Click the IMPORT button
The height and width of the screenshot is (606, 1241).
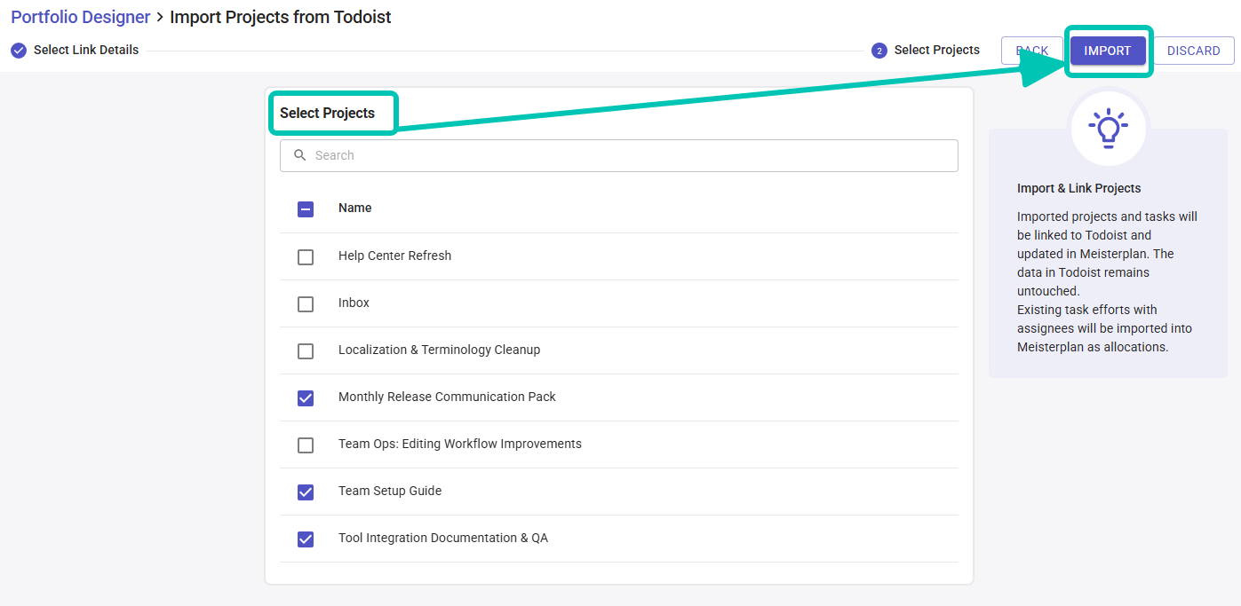[1107, 51]
